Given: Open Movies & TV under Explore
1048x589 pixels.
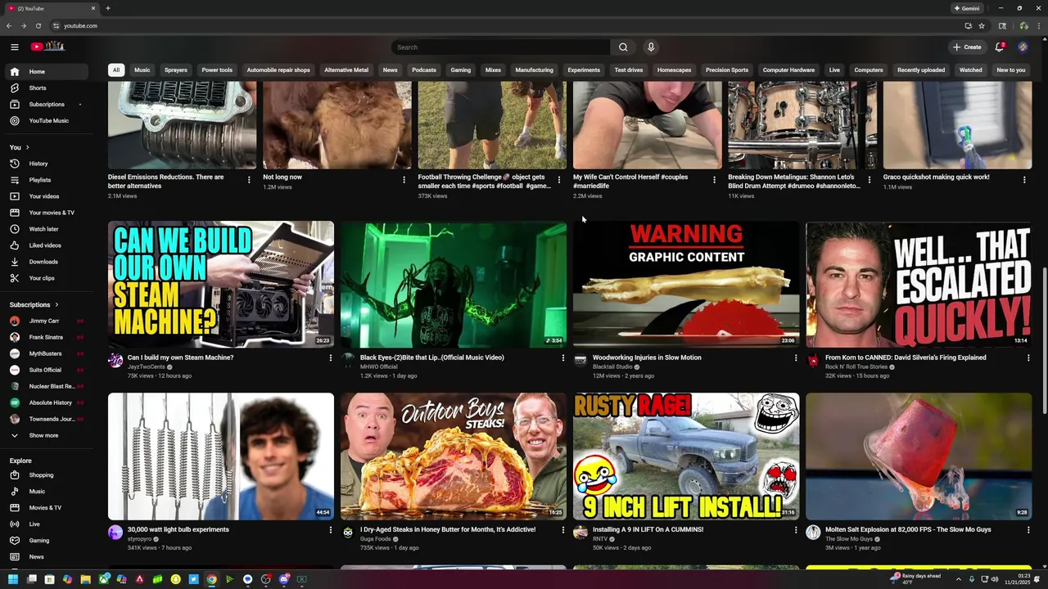Looking at the screenshot, I should [45, 508].
